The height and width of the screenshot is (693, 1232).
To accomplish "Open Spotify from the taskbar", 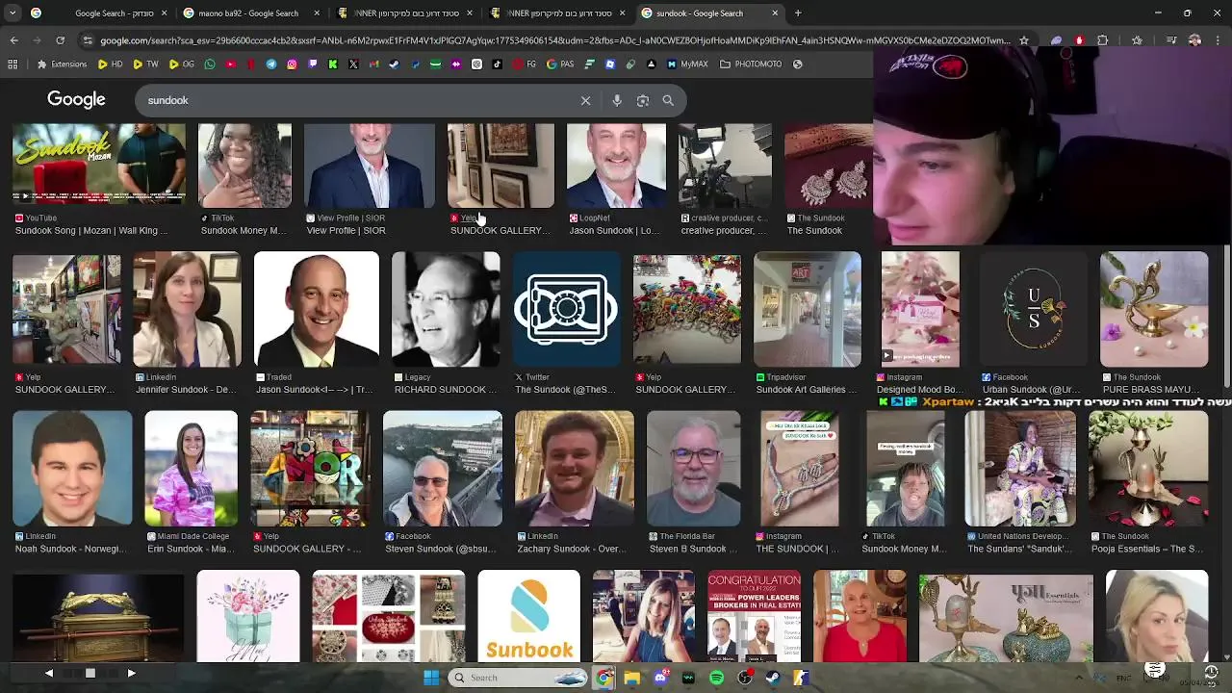I will (716, 678).
